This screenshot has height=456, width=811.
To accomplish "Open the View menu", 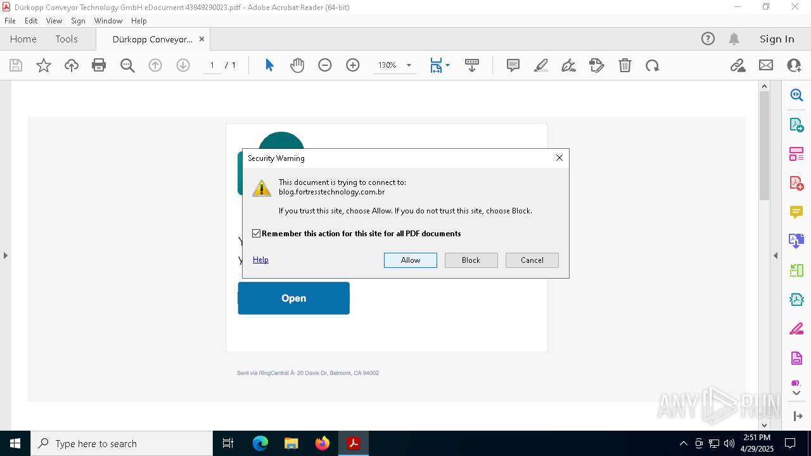I will 54,20.
